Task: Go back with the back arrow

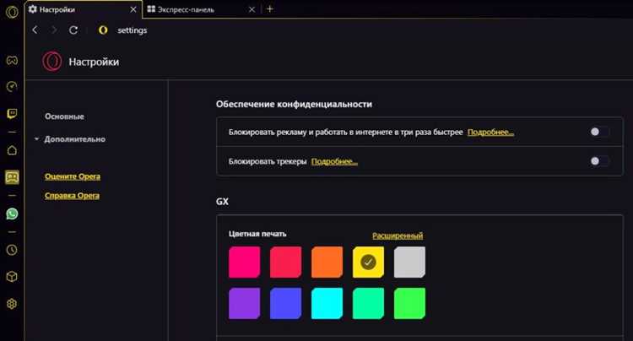Action: (35, 30)
